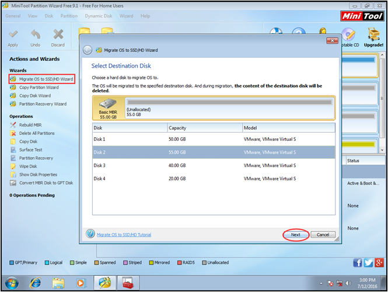Click the Next button
The height and width of the screenshot is (292, 388).
coord(296,235)
